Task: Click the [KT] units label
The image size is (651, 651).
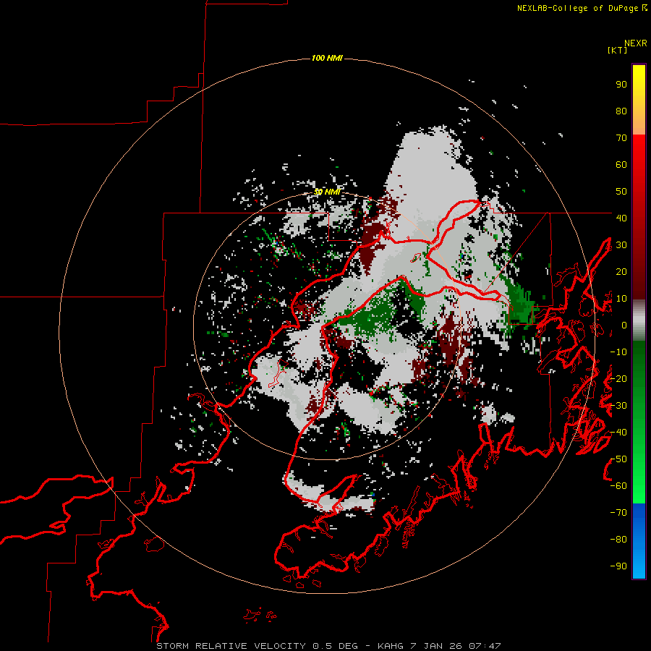Action: point(617,50)
